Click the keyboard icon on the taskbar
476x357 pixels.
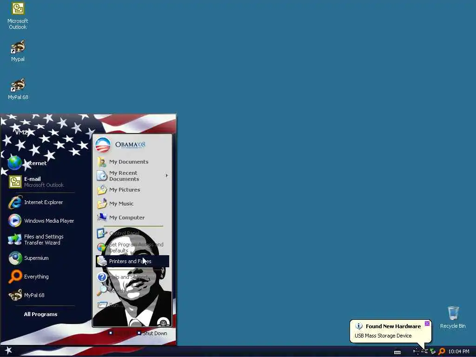397,352
